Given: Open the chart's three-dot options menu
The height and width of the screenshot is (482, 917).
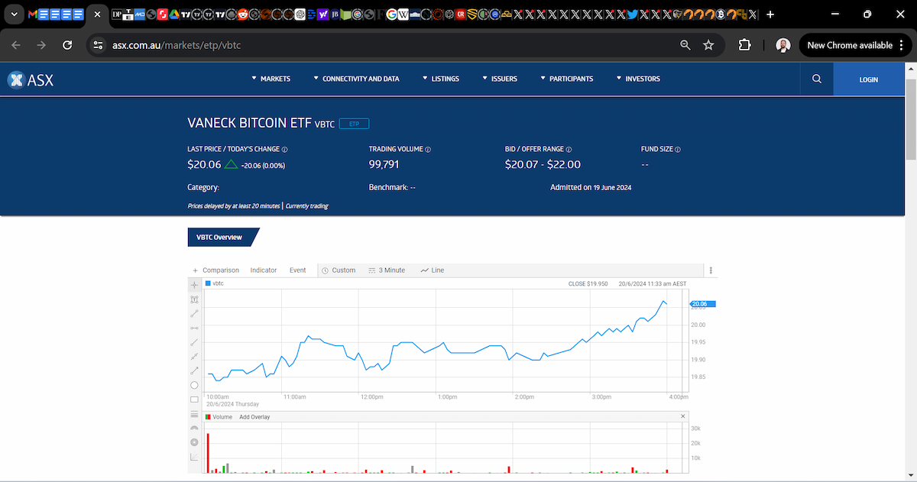Looking at the screenshot, I should click(x=711, y=270).
